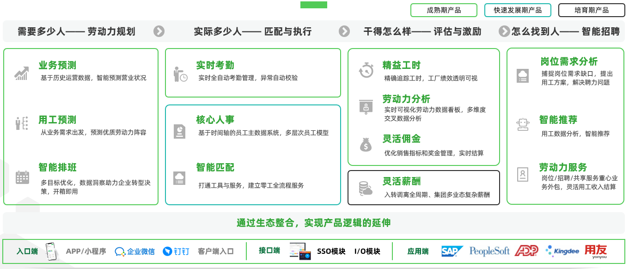Click the 灵活薪酬 coins cloud icon
Image resolution: width=635 pixels, height=269 pixels.
pyautogui.click(x=366, y=188)
